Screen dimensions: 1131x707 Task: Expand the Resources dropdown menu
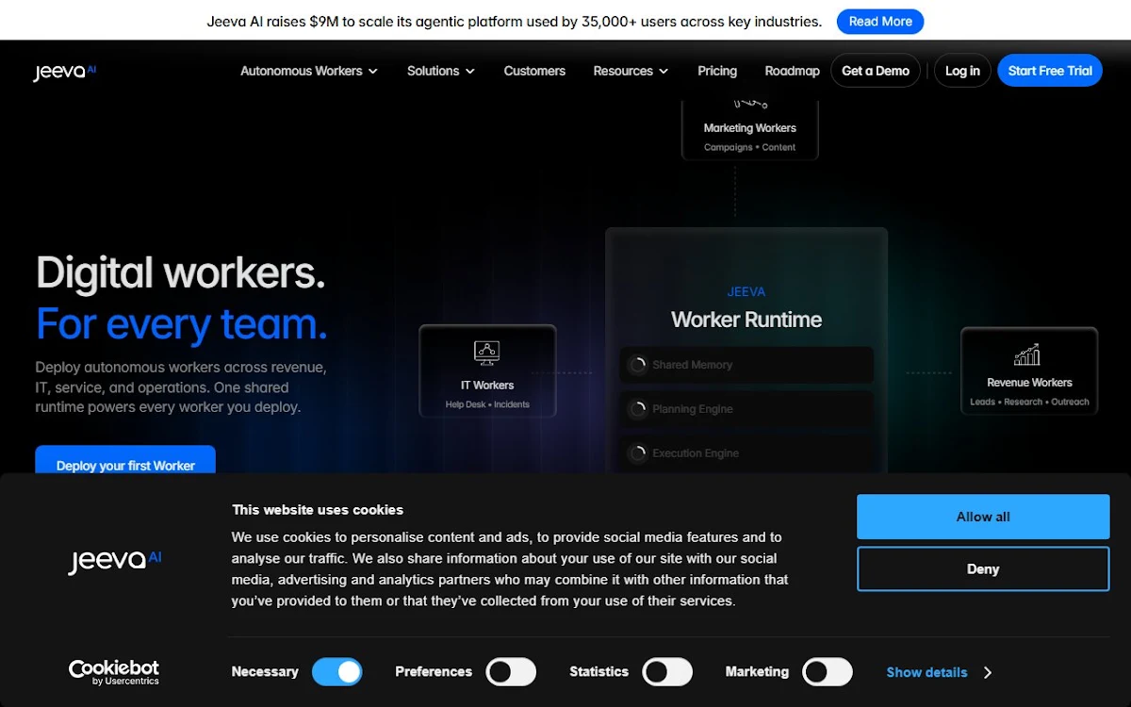(x=631, y=71)
